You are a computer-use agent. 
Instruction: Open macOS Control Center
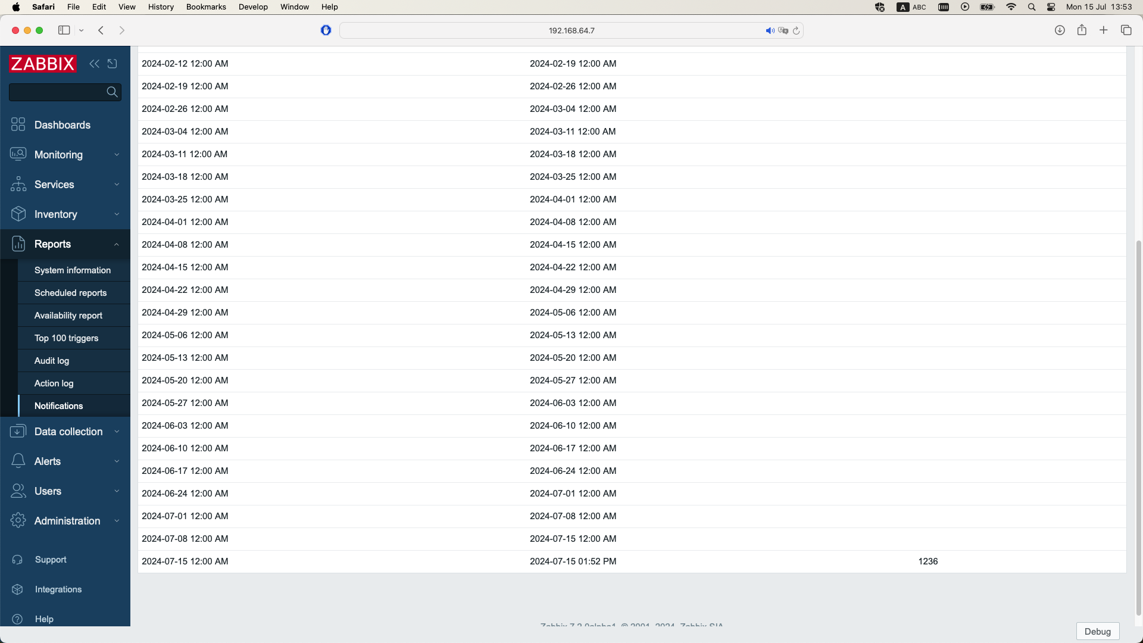(1051, 7)
